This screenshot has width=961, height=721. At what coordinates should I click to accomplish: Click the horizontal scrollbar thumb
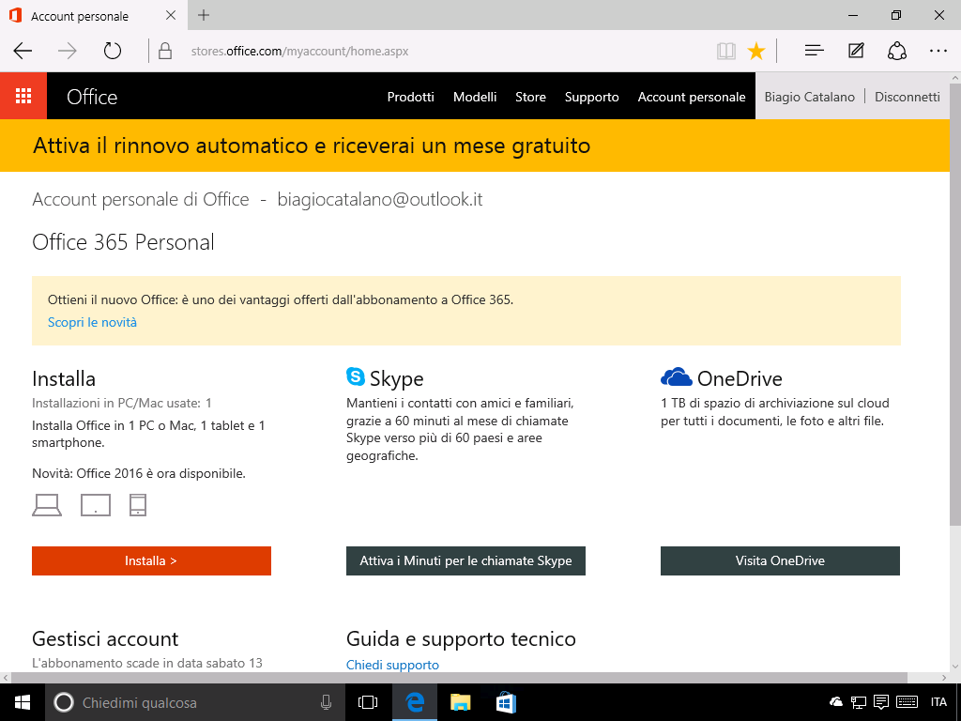point(458,678)
